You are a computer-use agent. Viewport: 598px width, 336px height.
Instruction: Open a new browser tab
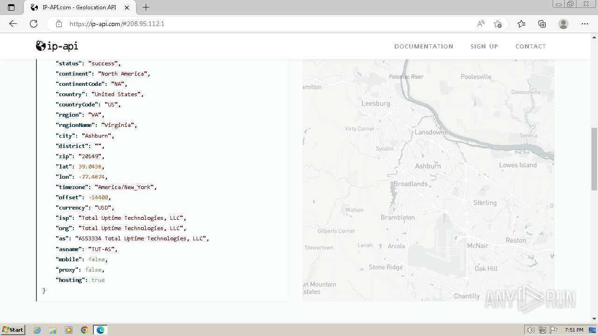pyautogui.click(x=146, y=7)
